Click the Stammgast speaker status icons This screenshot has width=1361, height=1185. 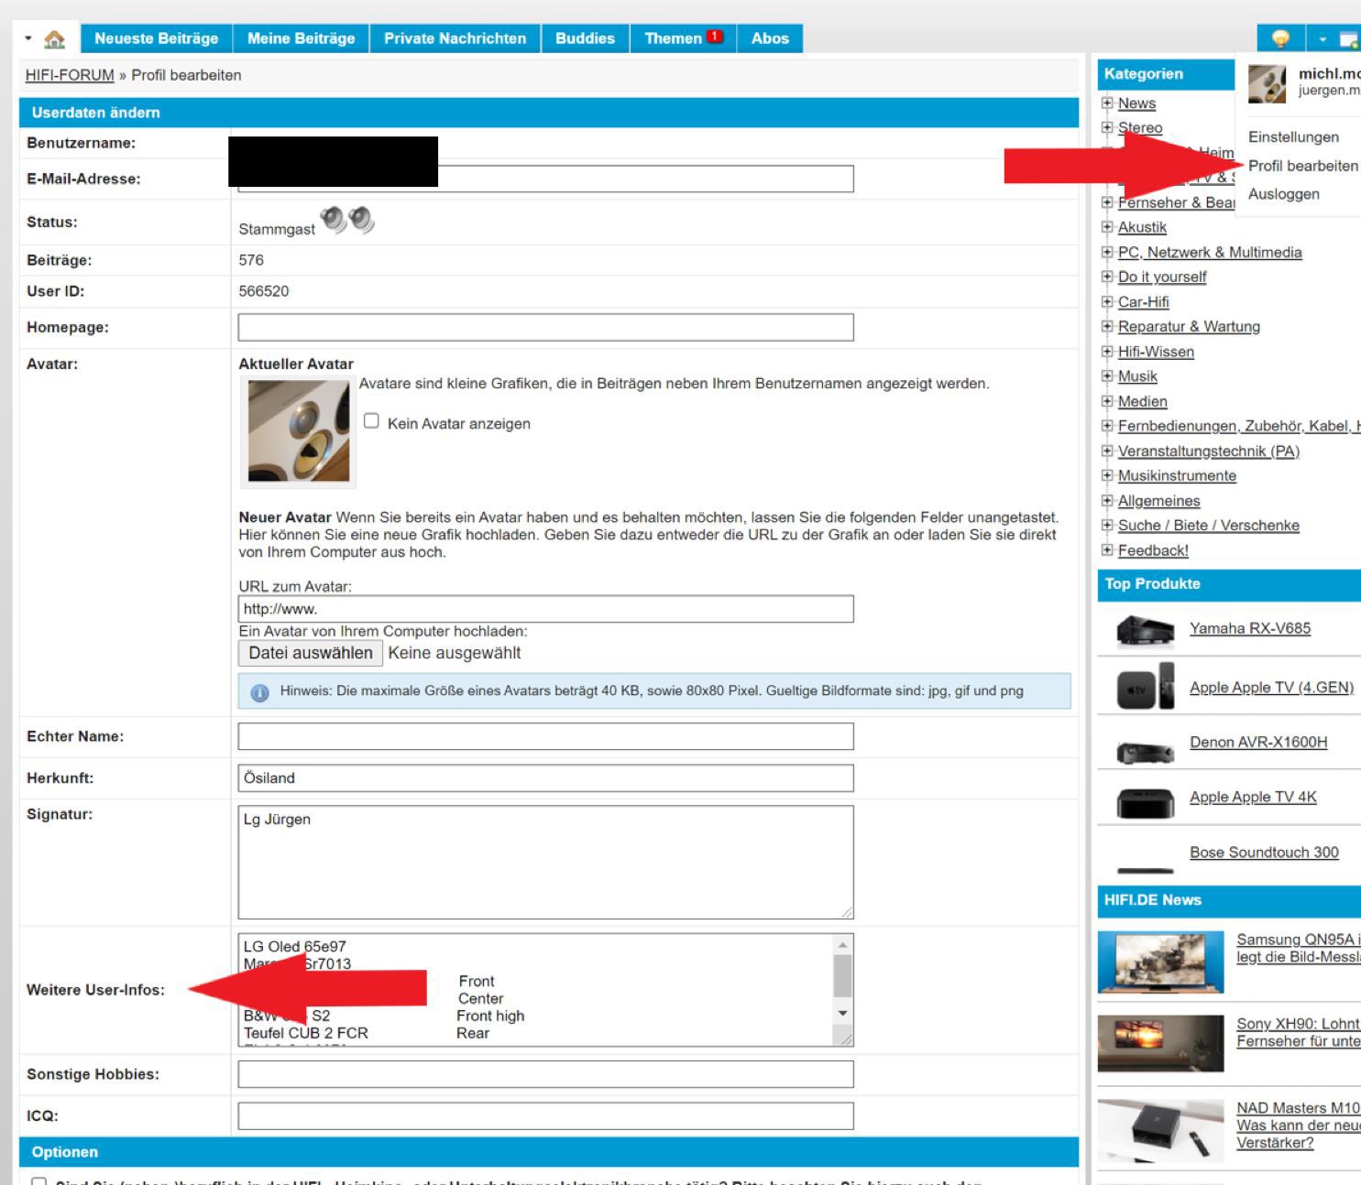coord(347,221)
